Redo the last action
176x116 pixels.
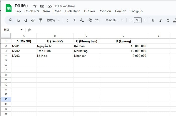[x=26, y=20]
